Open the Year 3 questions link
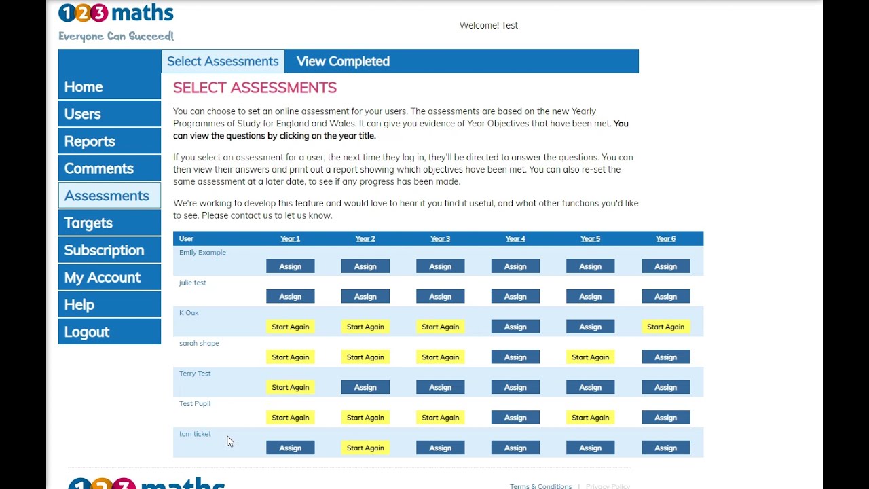The width and height of the screenshot is (869, 489). (440, 238)
